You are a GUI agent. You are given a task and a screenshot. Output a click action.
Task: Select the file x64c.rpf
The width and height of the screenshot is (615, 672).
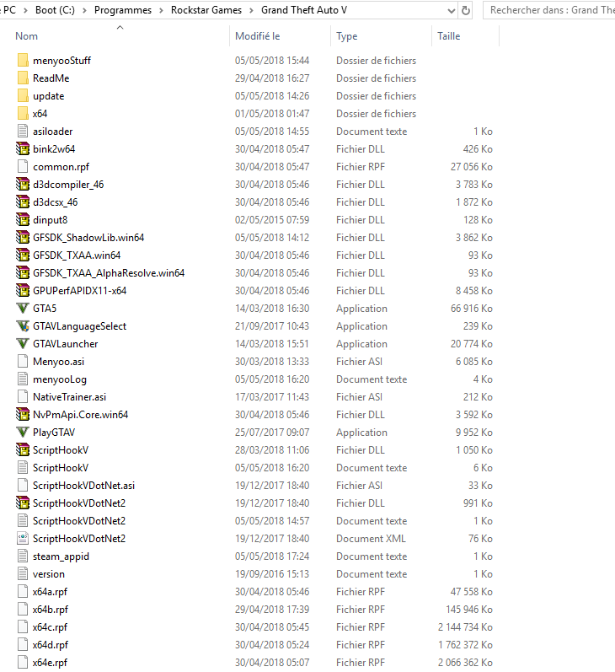[50, 627]
